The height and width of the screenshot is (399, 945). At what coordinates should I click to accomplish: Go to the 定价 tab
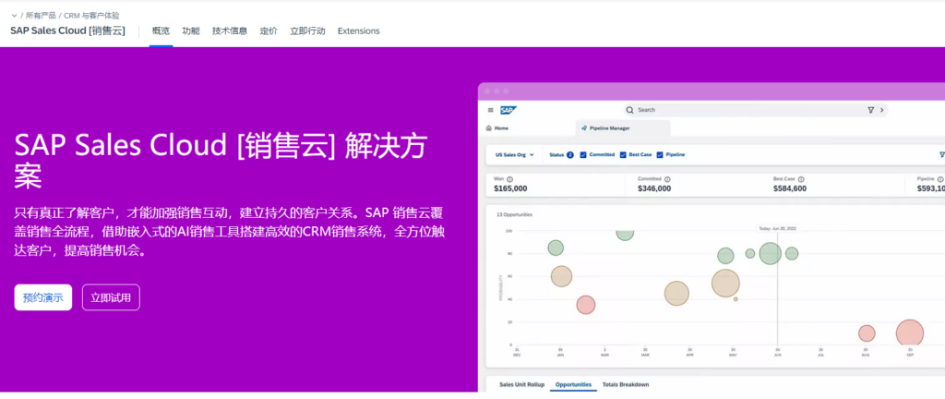tap(269, 30)
